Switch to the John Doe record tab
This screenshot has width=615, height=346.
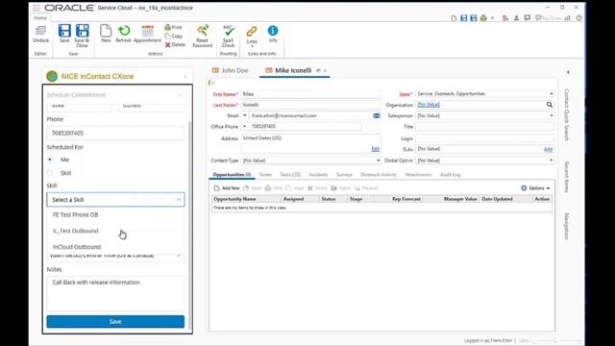[x=231, y=70]
